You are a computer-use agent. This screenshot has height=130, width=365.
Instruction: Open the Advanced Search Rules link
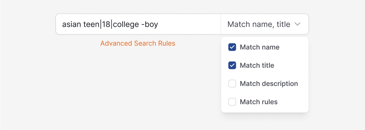tap(138, 43)
